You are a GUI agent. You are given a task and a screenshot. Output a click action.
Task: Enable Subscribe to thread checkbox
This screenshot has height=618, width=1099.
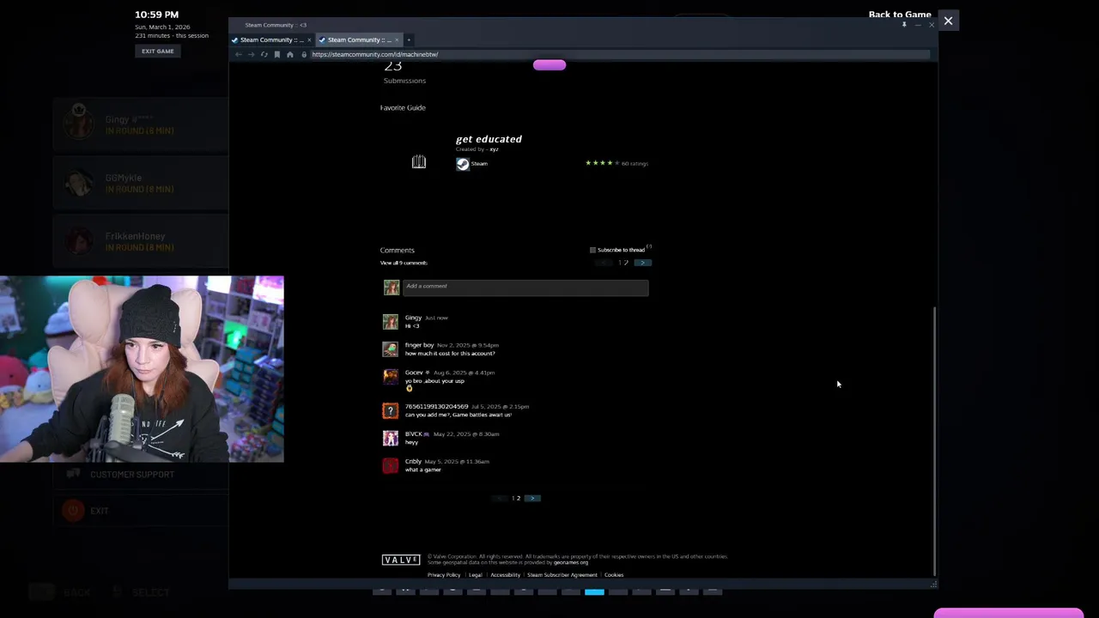[592, 250]
